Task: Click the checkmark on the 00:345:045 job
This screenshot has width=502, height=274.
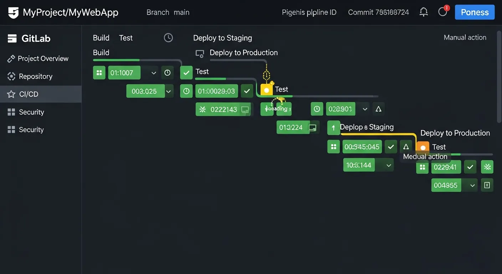Action: point(391,147)
